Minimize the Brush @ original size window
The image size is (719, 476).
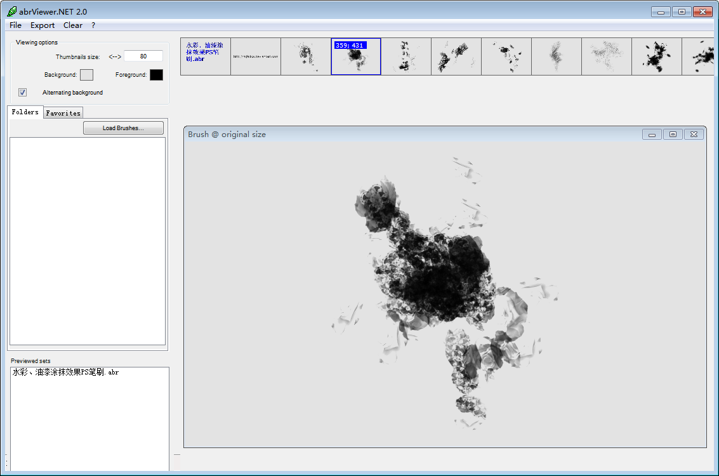(x=652, y=135)
